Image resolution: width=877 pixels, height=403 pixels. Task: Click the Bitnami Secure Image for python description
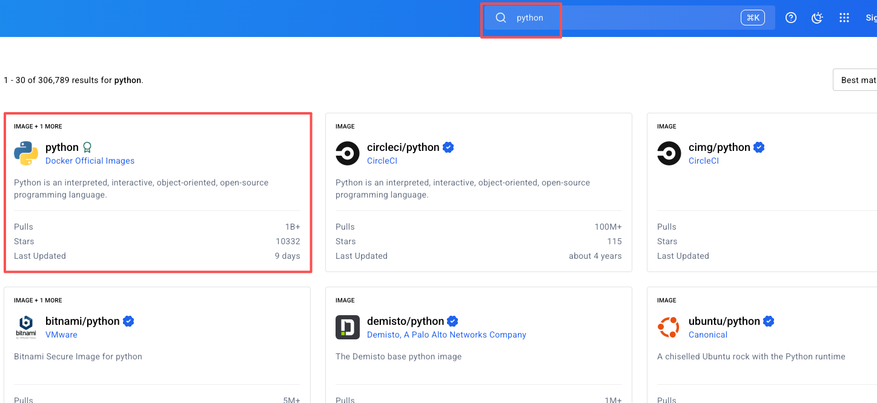pos(78,356)
